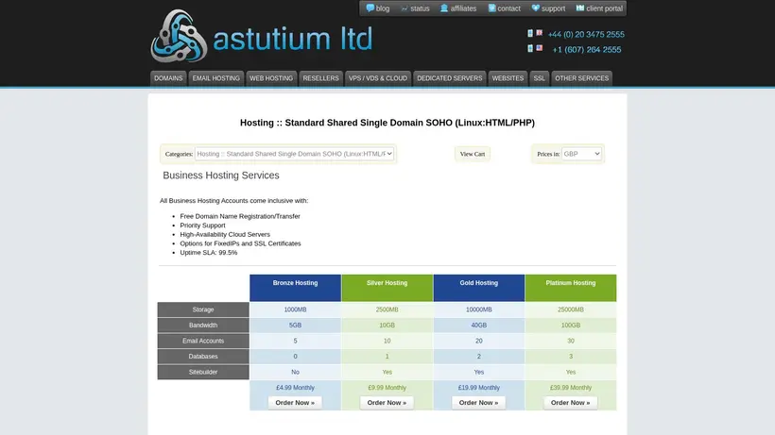The image size is (775, 435).
Task: Click the astutium swirl logo
Action: [179, 36]
